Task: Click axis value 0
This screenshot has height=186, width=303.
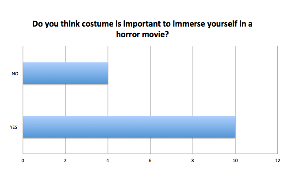Action: pos(23,161)
